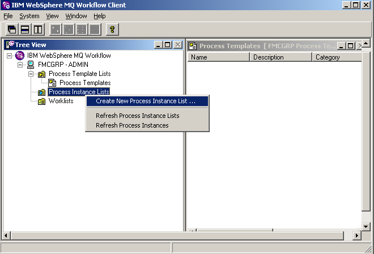This screenshot has width=374, height=254.
Task: Click the Process Templates document icon in tree
Action: click(52, 83)
